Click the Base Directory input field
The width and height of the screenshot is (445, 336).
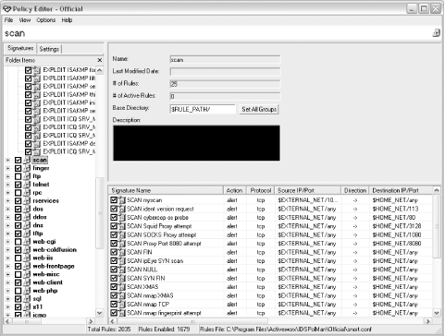203,109
